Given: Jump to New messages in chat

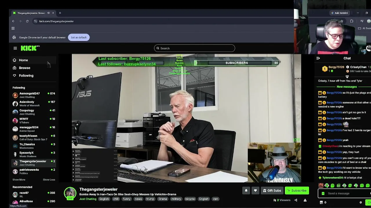Looking at the screenshot, I should (x=347, y=87).
